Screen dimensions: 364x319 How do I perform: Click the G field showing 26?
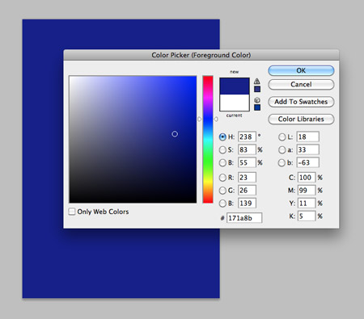[x=247, y=191]
